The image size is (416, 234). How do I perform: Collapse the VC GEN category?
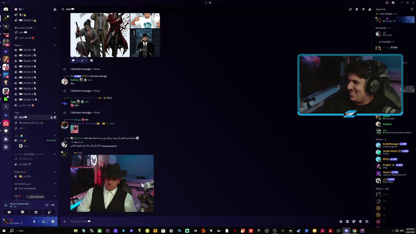30,154
